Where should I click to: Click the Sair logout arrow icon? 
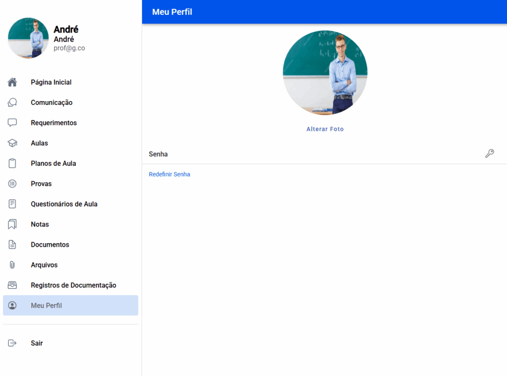(12, 343)
